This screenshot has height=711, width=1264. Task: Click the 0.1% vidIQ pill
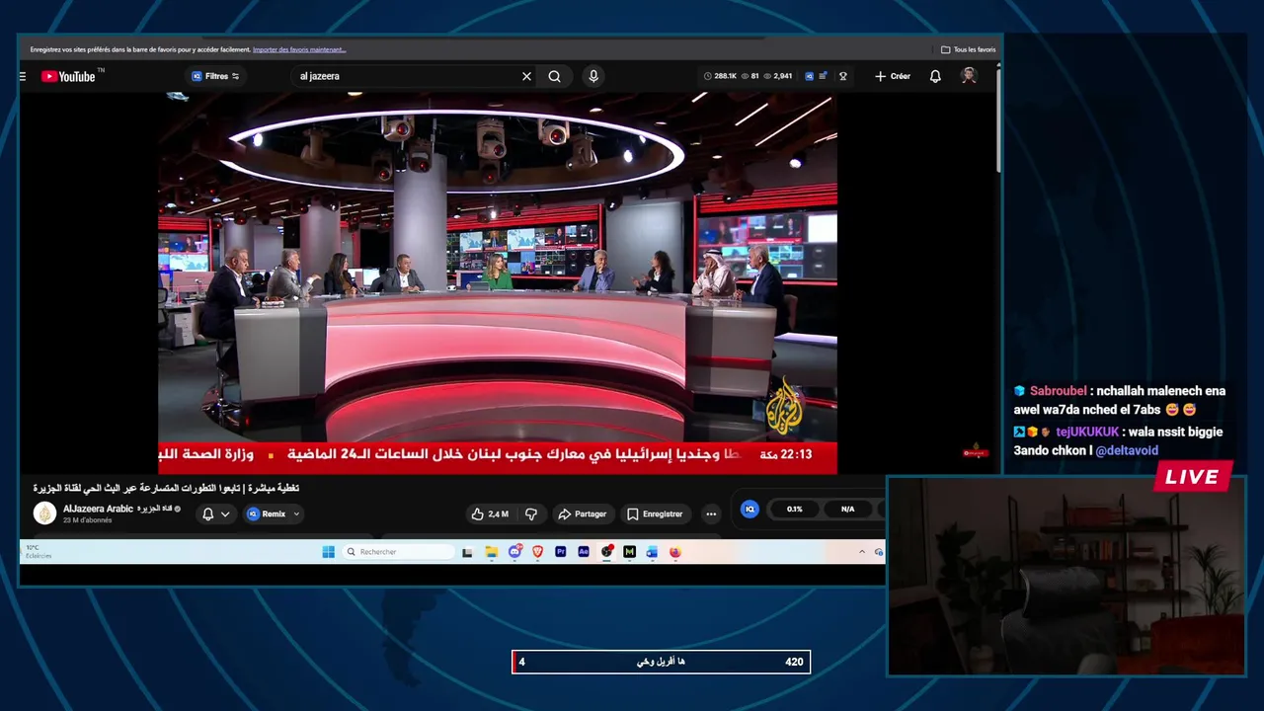[x=794, y=509]
